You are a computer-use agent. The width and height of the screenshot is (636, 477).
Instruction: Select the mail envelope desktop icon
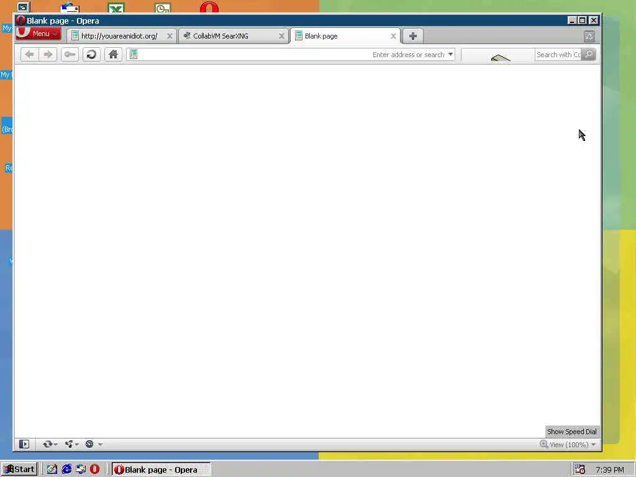tap(70, 7)
